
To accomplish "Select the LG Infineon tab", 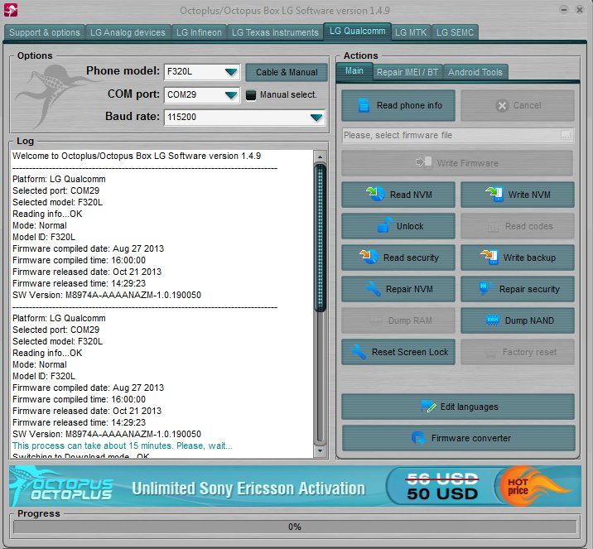I will (x=199, y=32).
